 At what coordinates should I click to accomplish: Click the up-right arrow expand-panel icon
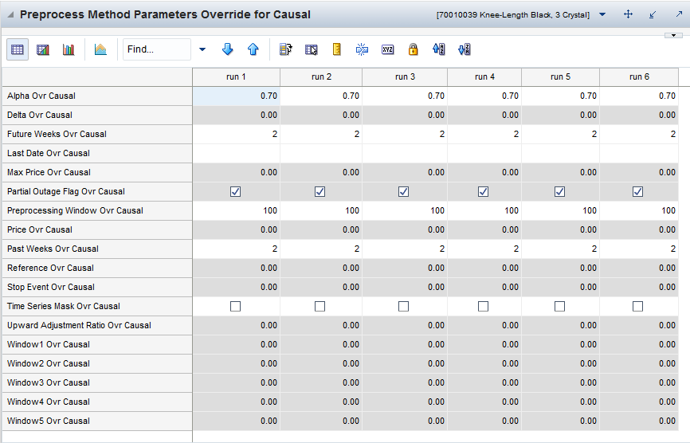pos(679,14)
